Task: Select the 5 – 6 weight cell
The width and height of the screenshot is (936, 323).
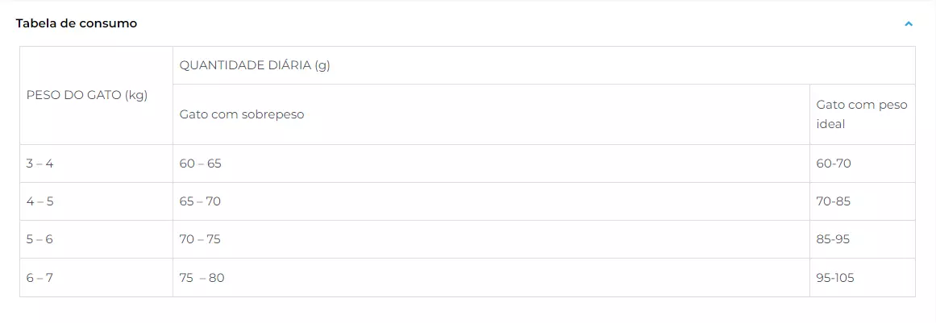Action: [96, 239]
